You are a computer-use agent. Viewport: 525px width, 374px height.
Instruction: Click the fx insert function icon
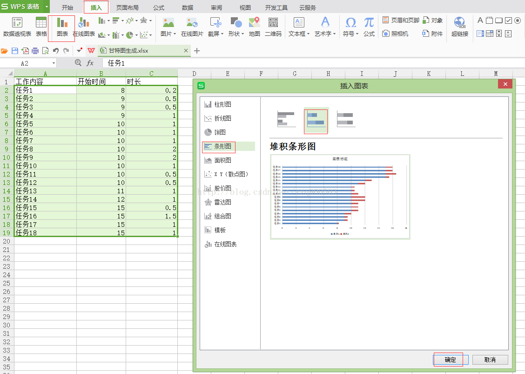(90, 63)
